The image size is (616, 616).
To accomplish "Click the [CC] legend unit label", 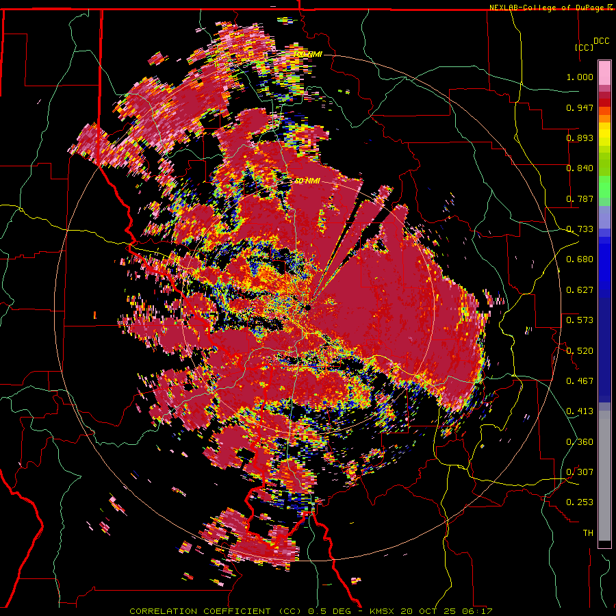I will pyautogui.click(x=585, y=47).
